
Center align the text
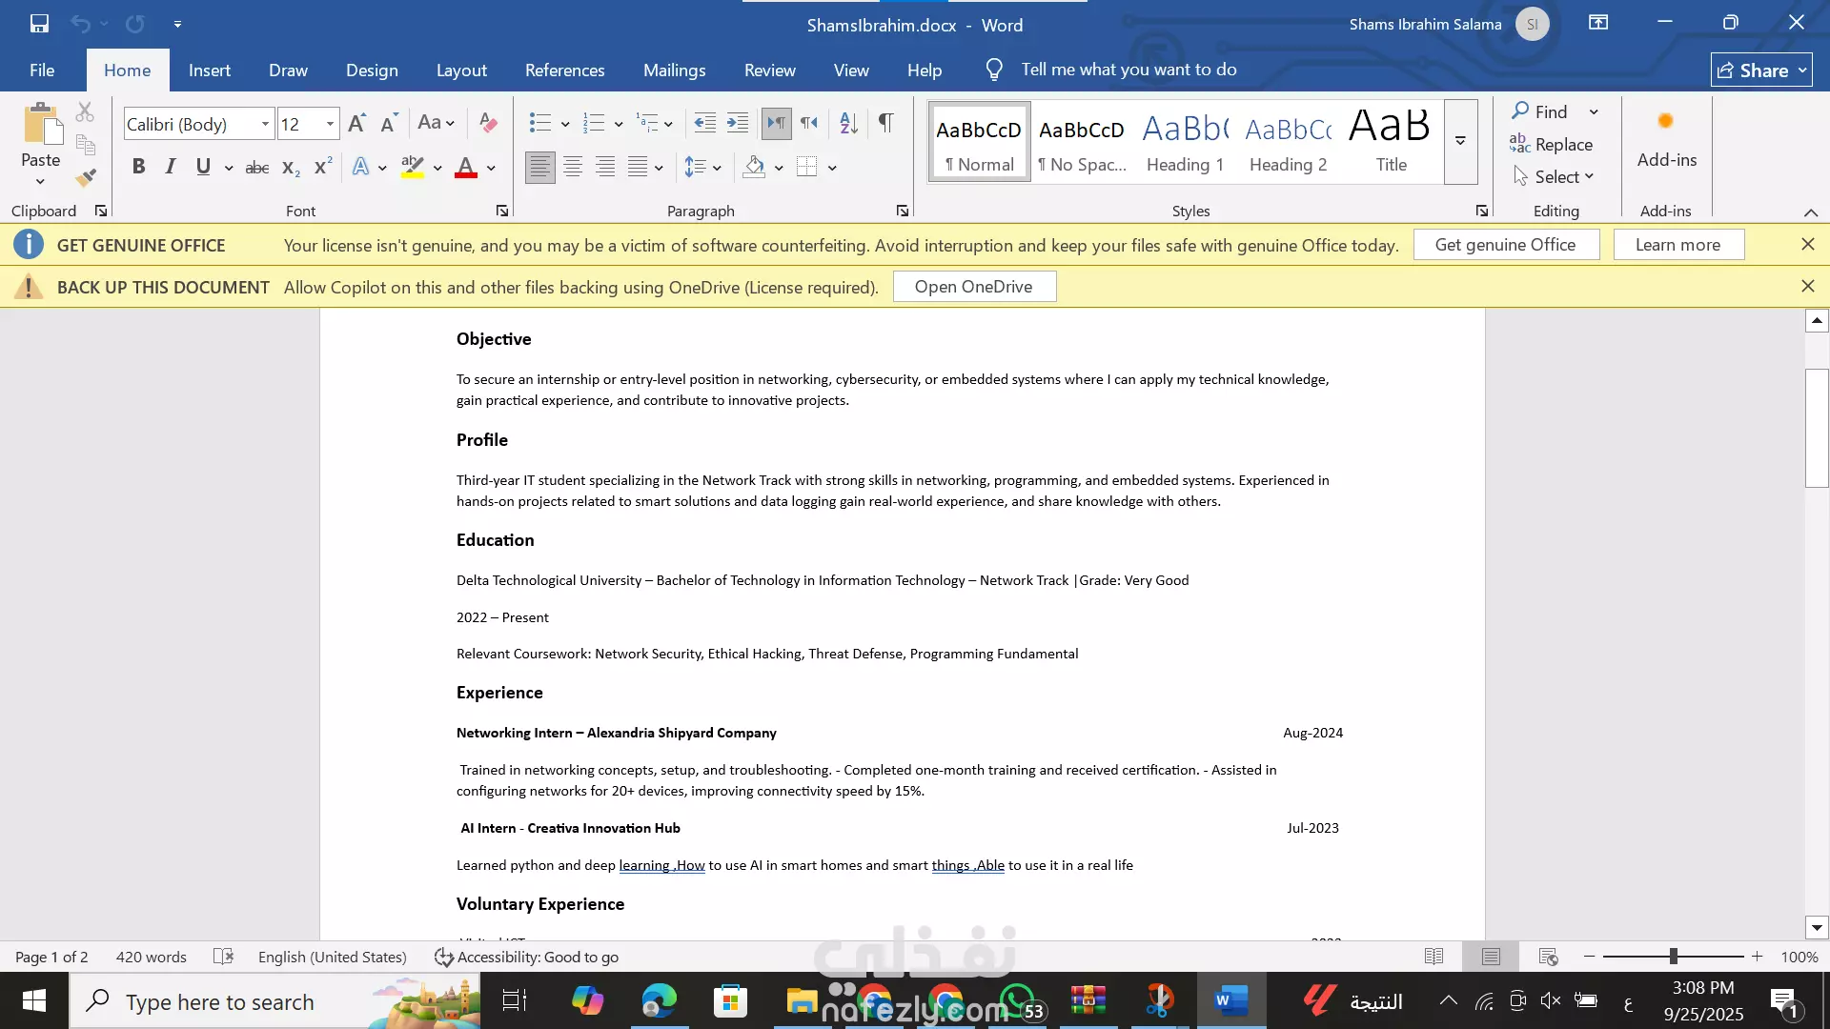pyautogui.click(x=573, y=168)
